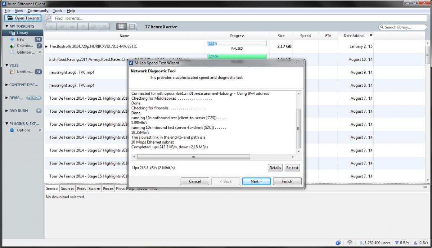Close the Options sidebar entry
The height and width of the screenshot is (248, 432).
coord(40,130)
